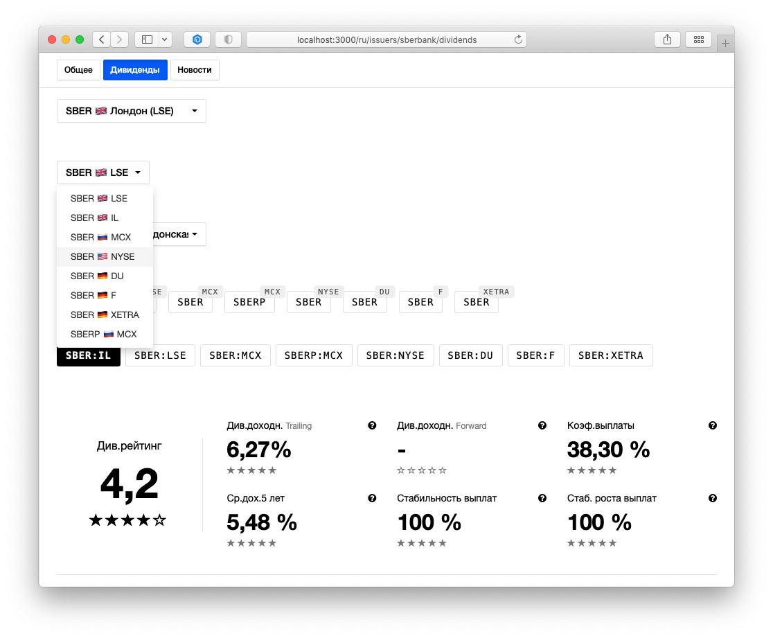Click the SBER button tagged MCX
773x638 pixels.
(x=190, y=302)
